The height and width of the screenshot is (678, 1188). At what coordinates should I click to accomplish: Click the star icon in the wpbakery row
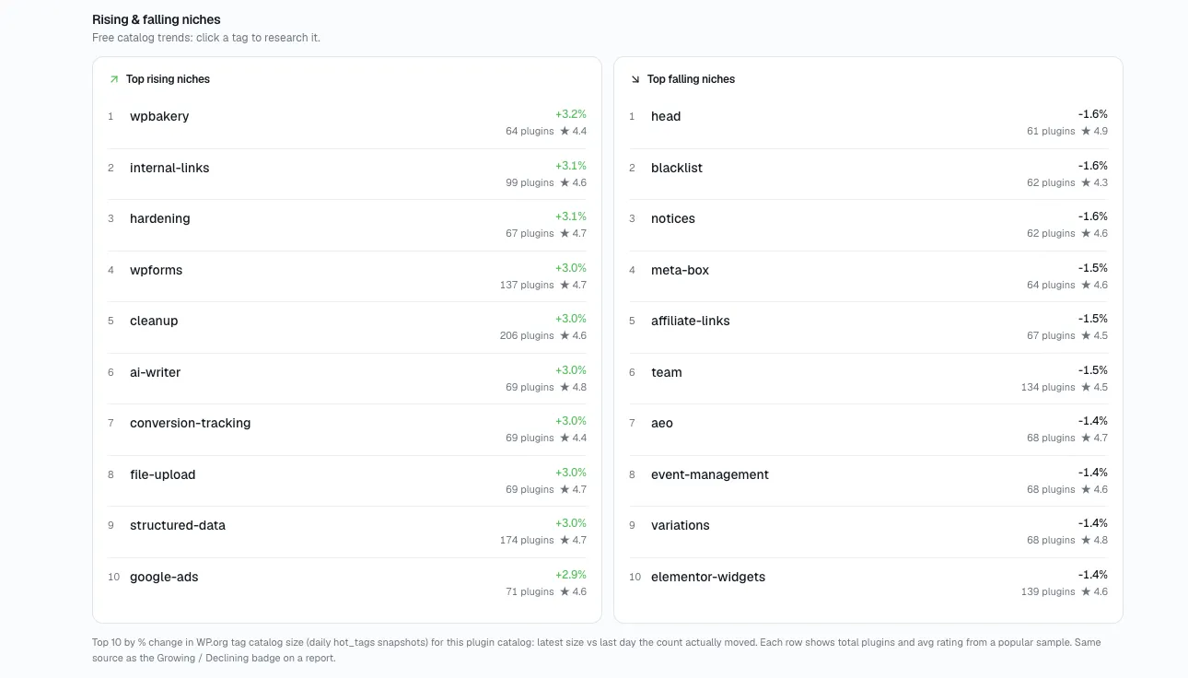(x=565, y=131)
